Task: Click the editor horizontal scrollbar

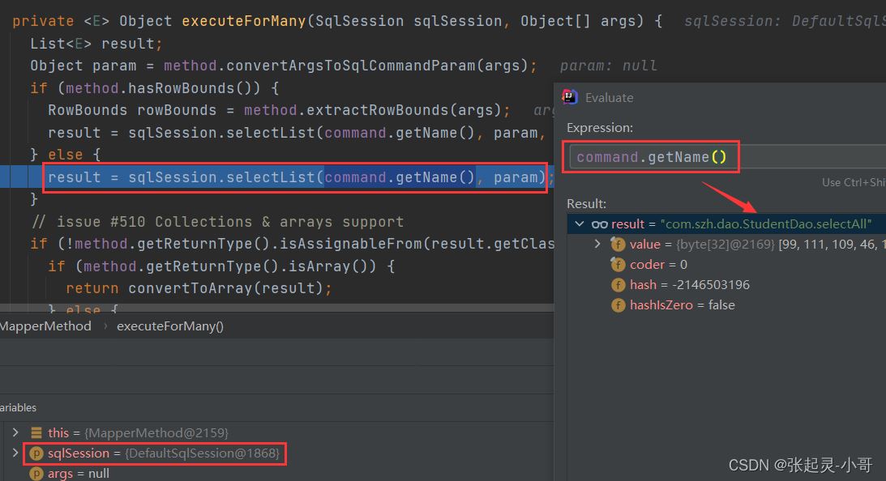Action: pyautogui.click(x=277, y=308)
